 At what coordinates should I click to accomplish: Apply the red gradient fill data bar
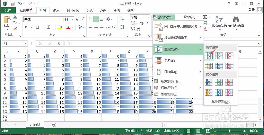229,56
